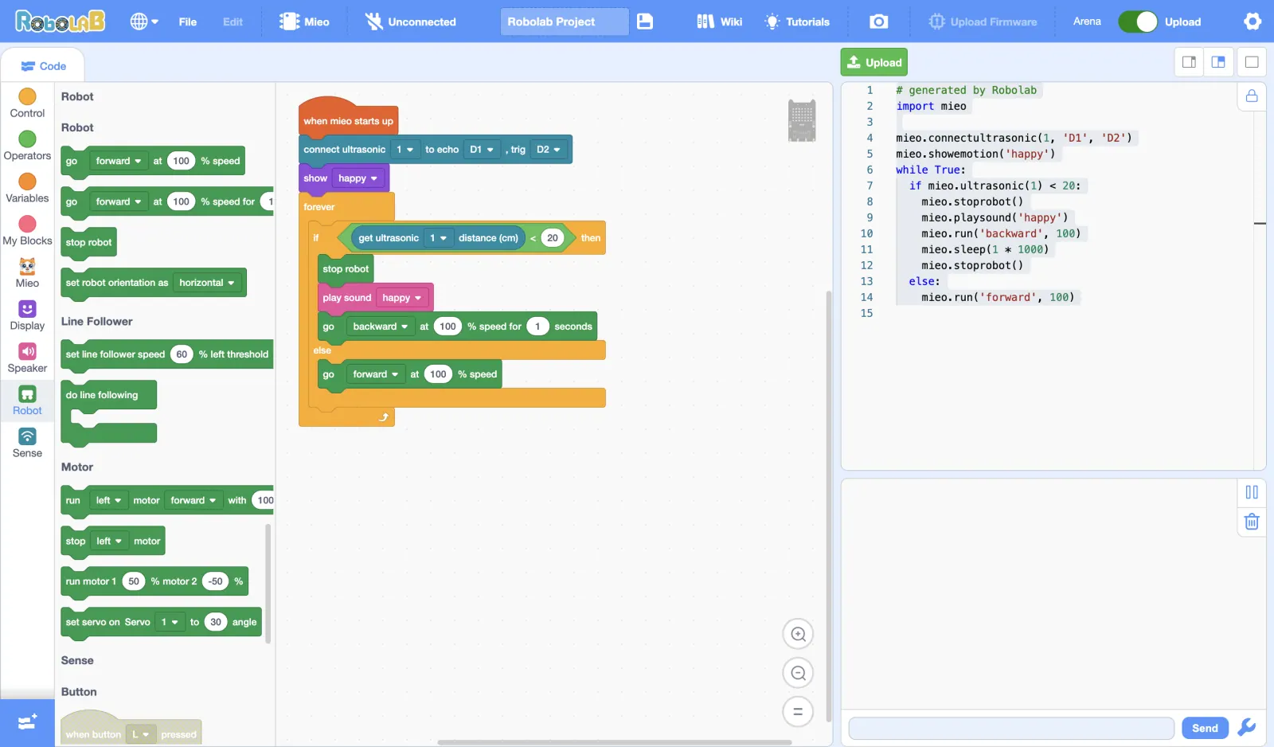Open the 'show happy' emotion dropdown
Viewport: 1274px width, 747px height.
coord(358,178)
